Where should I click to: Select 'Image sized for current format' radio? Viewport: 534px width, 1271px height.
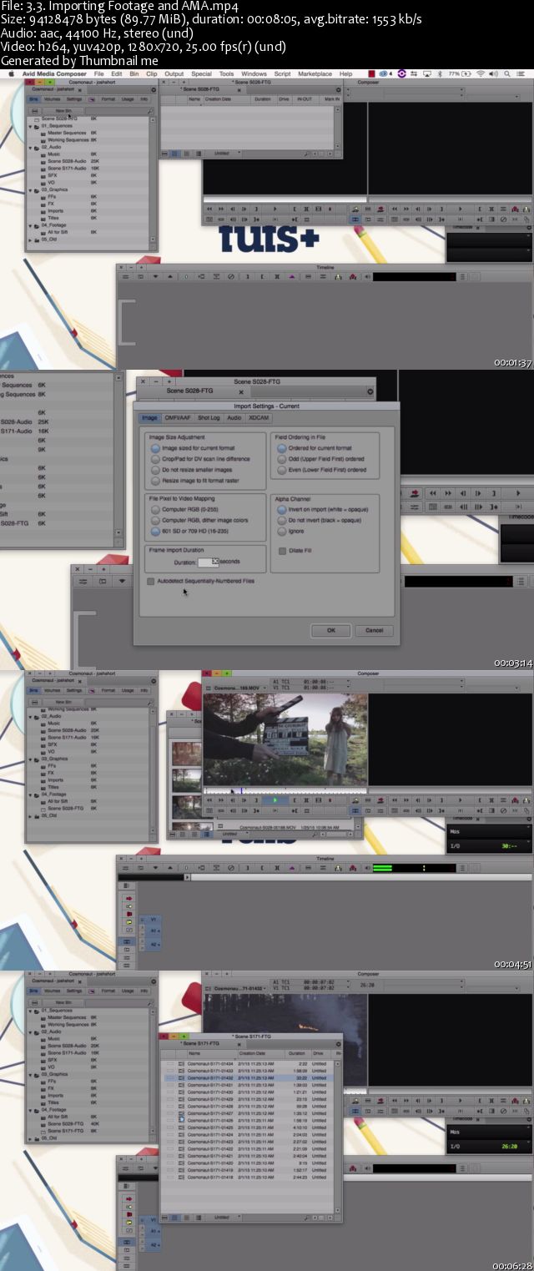pos(155,448)
